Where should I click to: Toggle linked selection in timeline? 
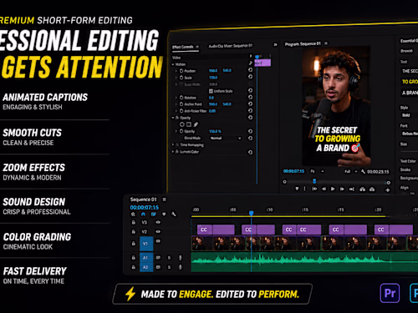[x=153, y=215]
